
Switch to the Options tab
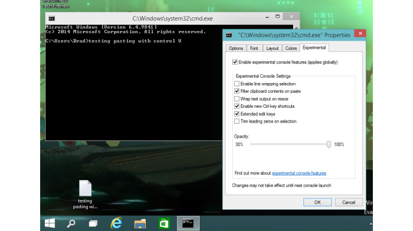click(235, 48)
